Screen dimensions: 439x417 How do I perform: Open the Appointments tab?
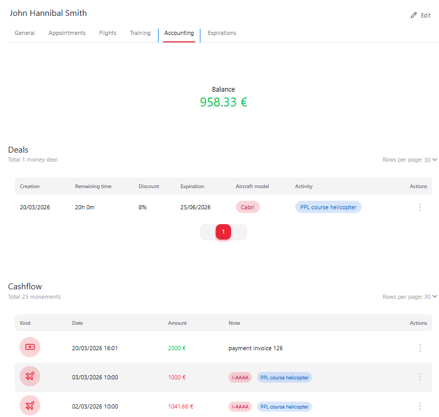click(x=67, y=33)
